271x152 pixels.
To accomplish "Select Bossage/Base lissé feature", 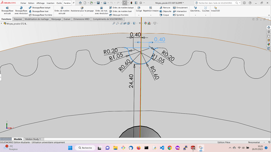I will click(x=39, y=11).
